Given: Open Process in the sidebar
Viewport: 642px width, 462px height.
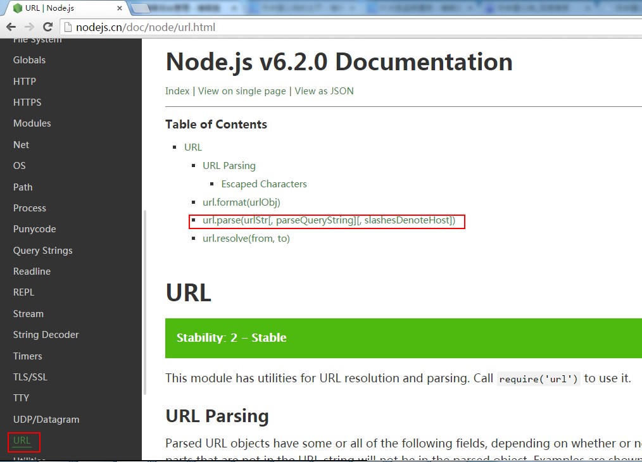Looking at the screenshot, I should [x=30, y=208].
